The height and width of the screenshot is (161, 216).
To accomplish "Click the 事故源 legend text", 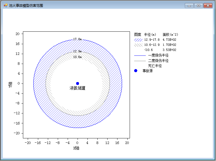I will tap(147, 71).
